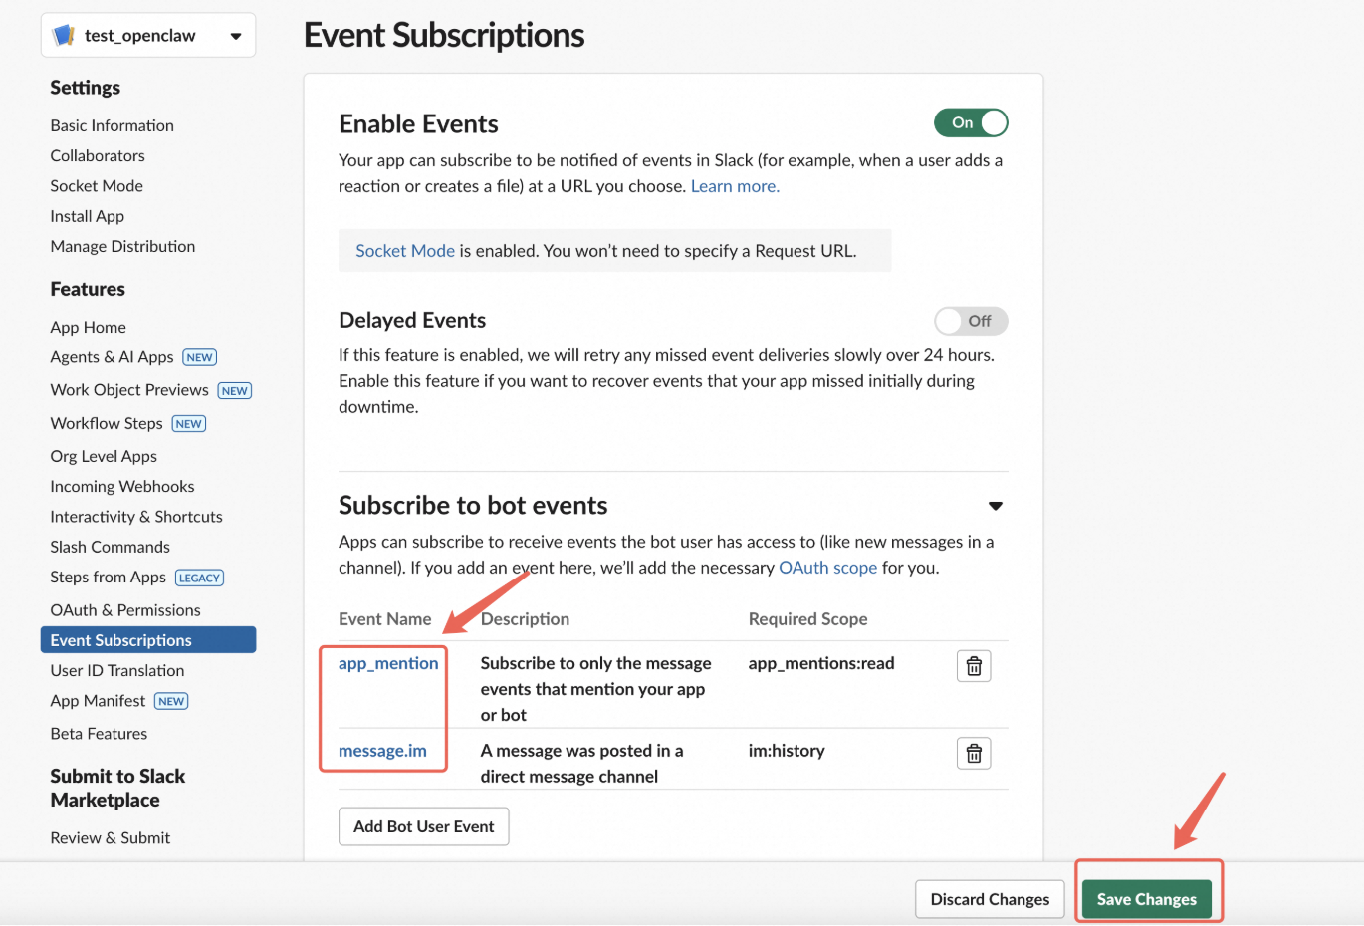Click the im:history required scope text

[787, 751]
